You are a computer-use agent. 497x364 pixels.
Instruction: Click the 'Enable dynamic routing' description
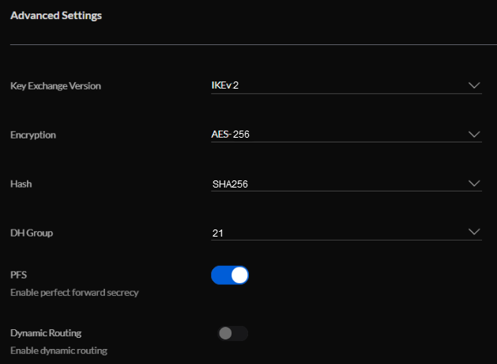click(x=58, y=350)
